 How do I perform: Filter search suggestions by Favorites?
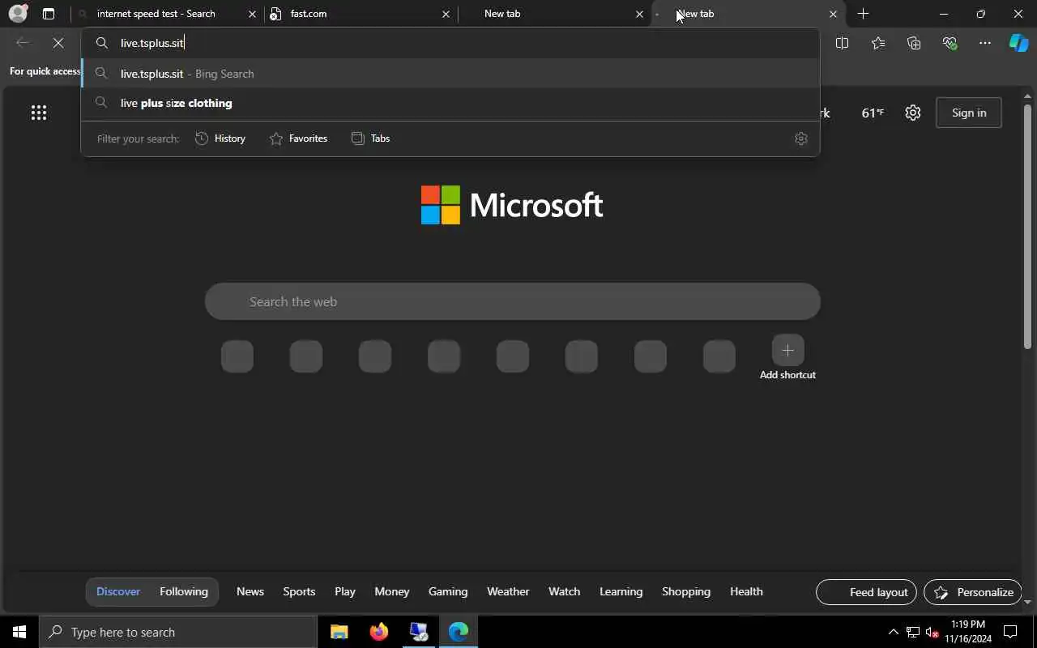[x=298, y=139]
